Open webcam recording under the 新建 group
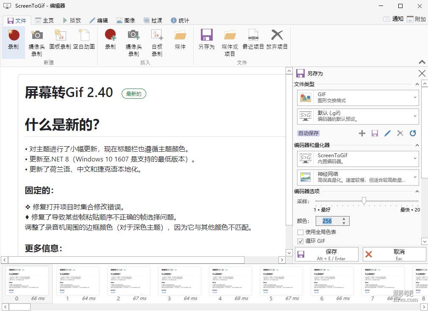This screenshot has width=428, height=311. pos(37,42)
